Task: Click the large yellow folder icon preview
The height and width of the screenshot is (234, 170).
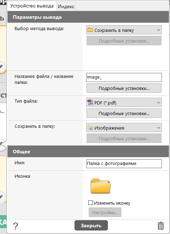Action: click(x=100, y=186)
